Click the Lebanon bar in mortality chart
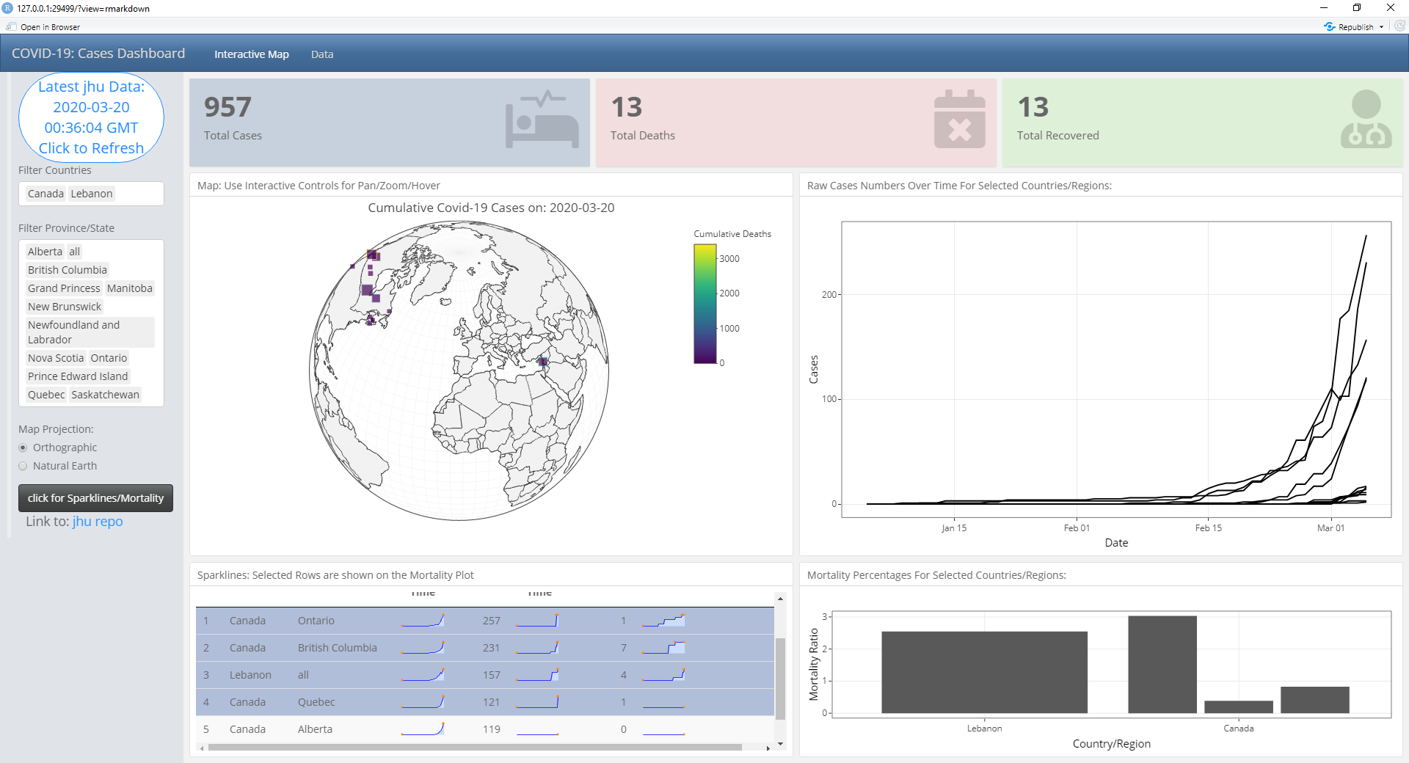Image resolution: width=1409 pixels, height=763 pixels. pyautogui.click(x=984, y=672)
